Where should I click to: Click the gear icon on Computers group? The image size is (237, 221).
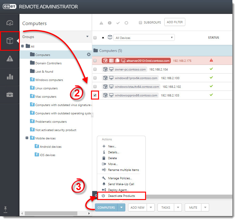pyautogui.click(x=89, y=54)
